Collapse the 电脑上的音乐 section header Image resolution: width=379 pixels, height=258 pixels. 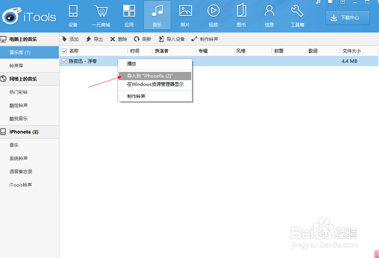30,39
